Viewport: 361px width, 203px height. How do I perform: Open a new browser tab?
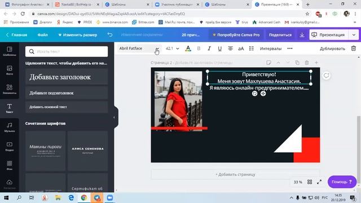pos(308,5)
